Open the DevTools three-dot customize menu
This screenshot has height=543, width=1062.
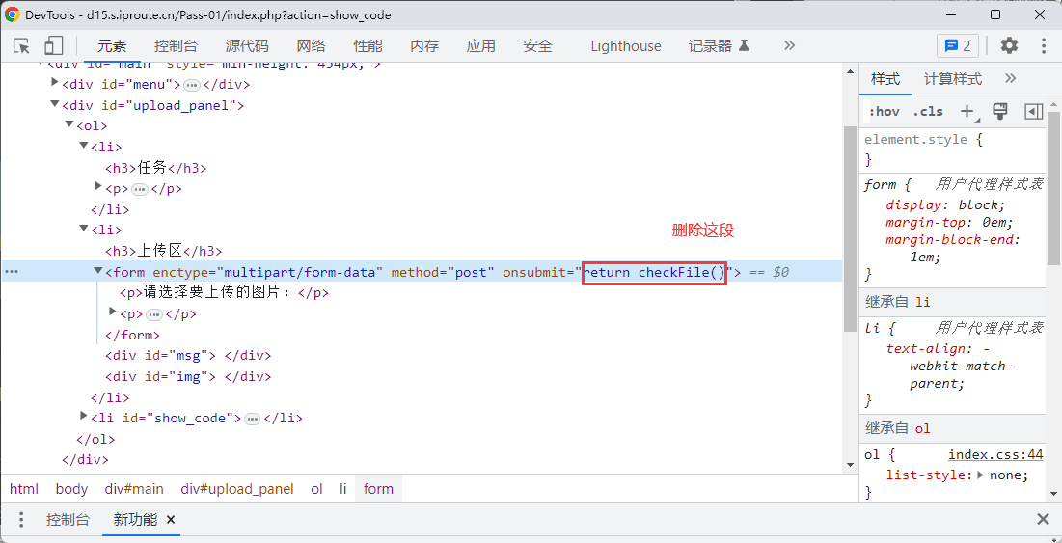click(x=1044, y=45)
